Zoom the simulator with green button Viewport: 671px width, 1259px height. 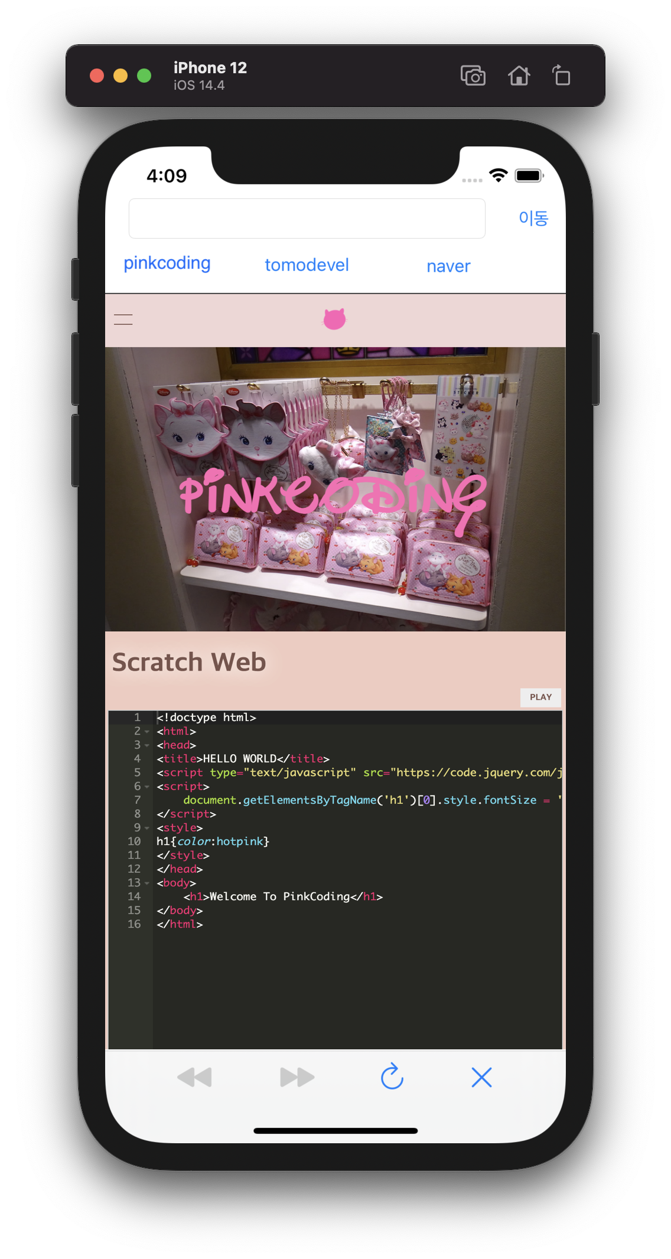(x=144, y=76)
